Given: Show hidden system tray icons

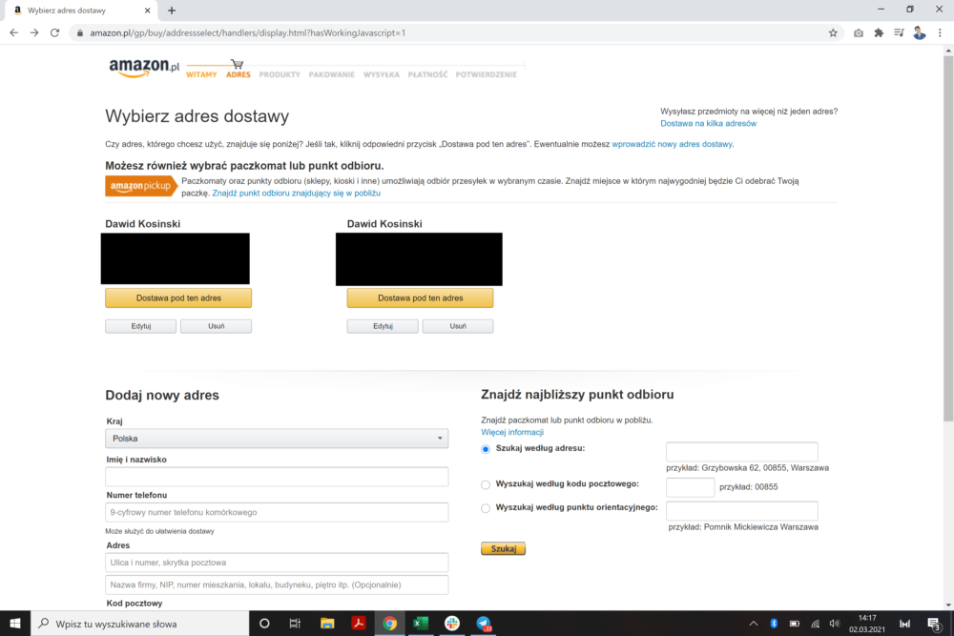Looking at the screenshot, I should [x=754, y=624].
